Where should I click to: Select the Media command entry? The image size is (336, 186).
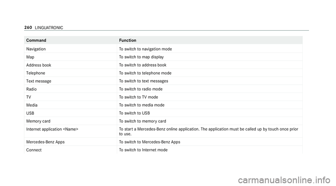32,105
